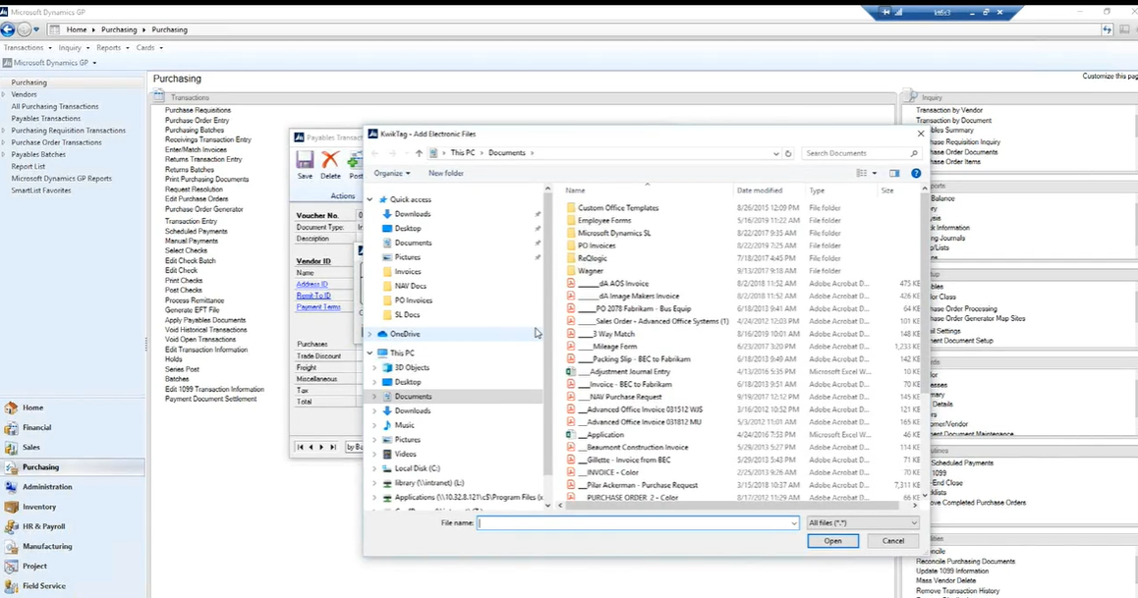Toggle the preview pane icon
This screenshot has width=1138, height=598.
click(x=894, y=173)
